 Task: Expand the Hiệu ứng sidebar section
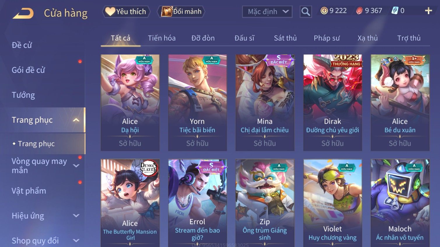[76, 216]
